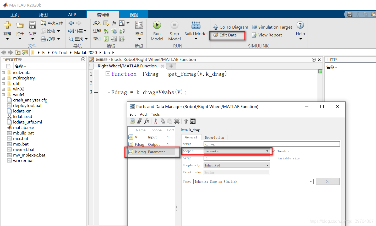
Task: Select the V Input row
Action: [151, 137]
